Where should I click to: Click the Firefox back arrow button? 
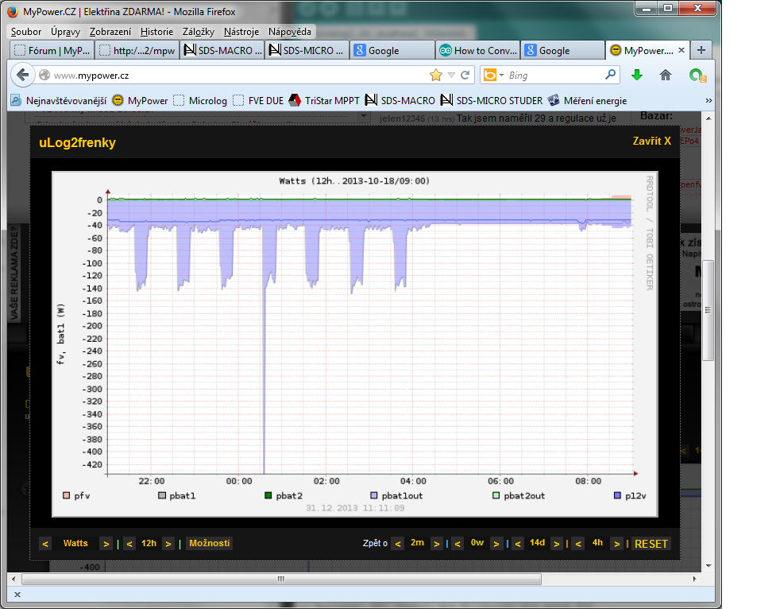click(x=23, y=76)
